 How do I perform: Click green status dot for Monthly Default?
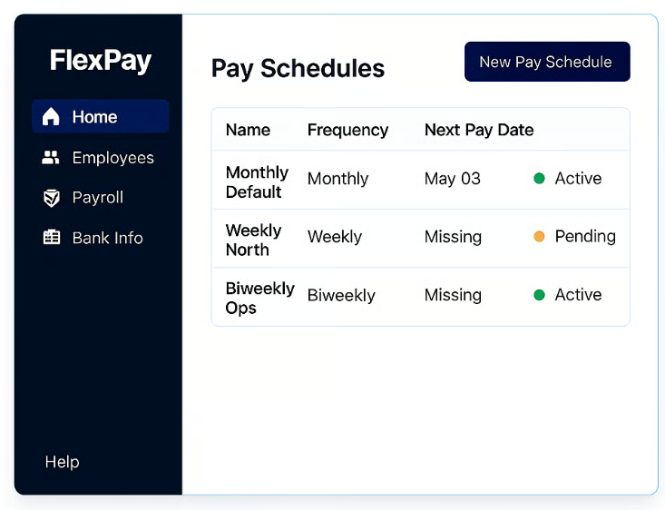(539, 179)
